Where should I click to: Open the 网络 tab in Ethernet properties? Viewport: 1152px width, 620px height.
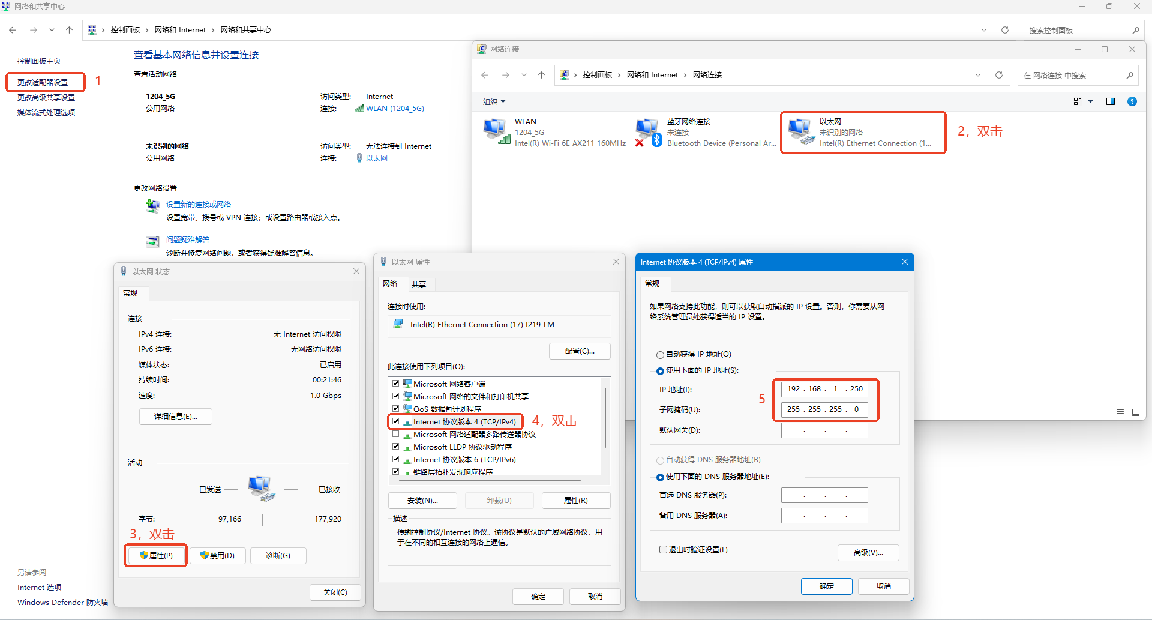click(390, 284)
